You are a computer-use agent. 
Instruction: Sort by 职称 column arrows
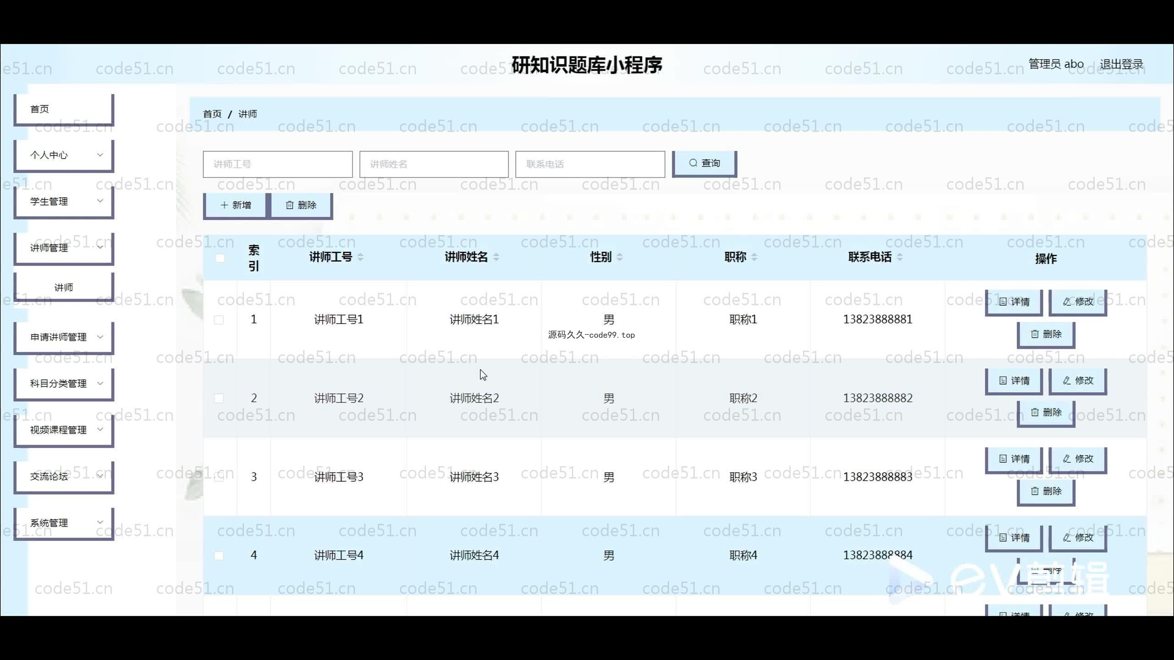[x=754, y=257]
